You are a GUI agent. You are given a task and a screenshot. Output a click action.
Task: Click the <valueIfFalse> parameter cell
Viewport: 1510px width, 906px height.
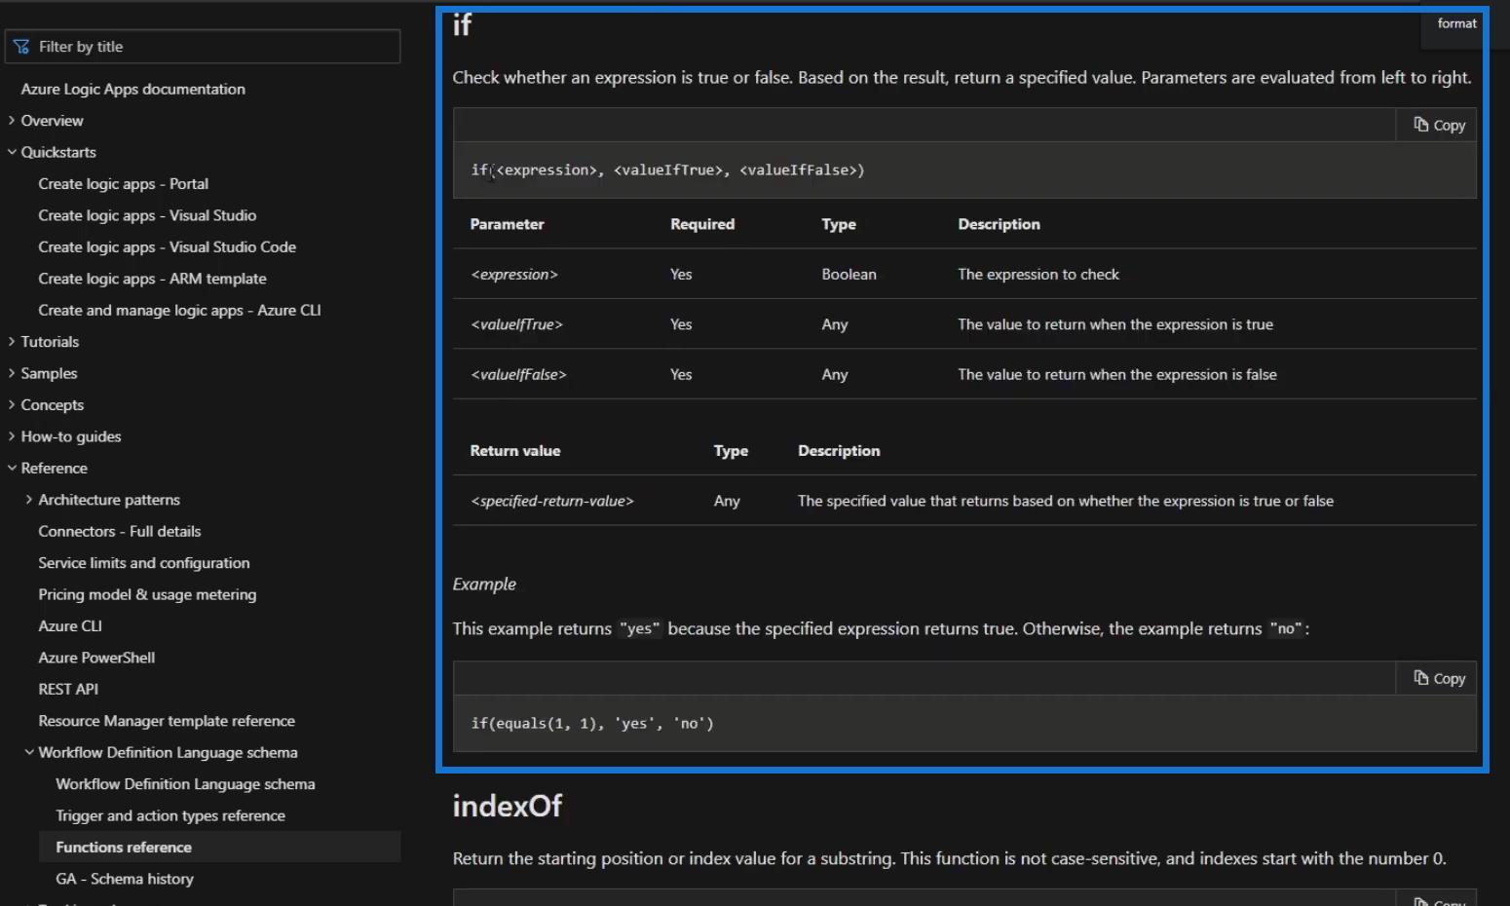pos(518,375)
